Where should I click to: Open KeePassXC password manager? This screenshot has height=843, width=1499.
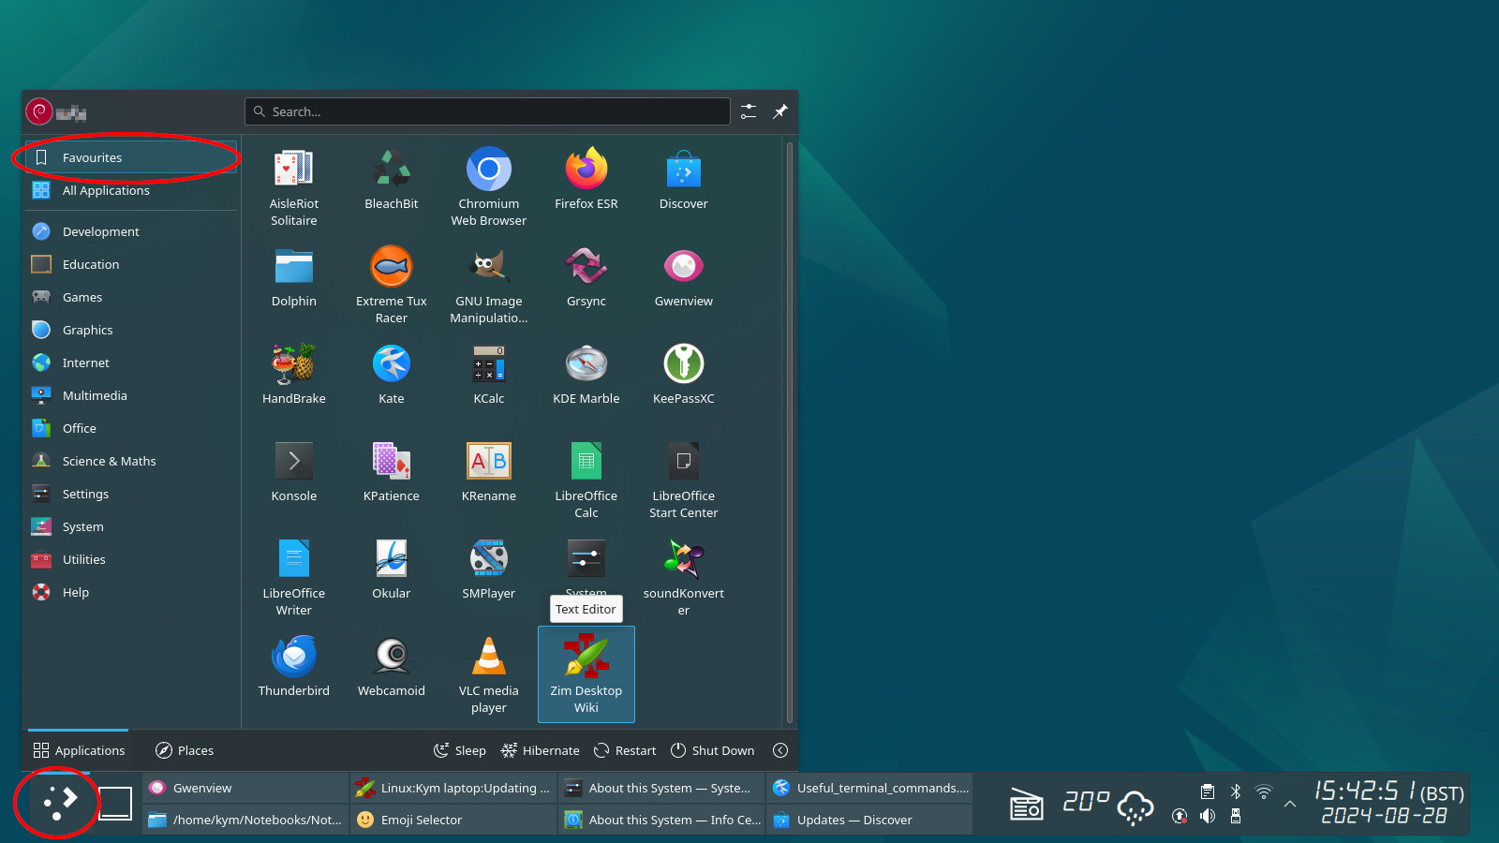pos(683,373)
